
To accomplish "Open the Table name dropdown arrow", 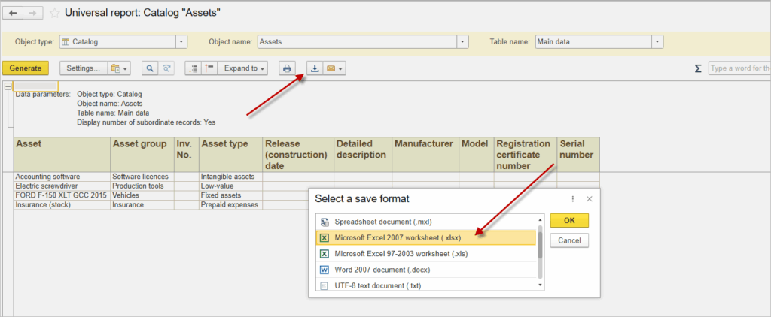I will pyautogui.click(x=658, y=42).
